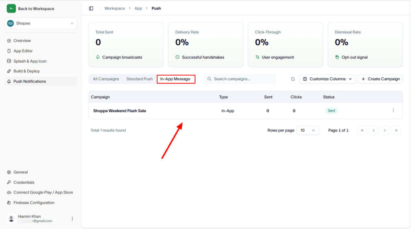Go to next page button

tap(385, 131)
